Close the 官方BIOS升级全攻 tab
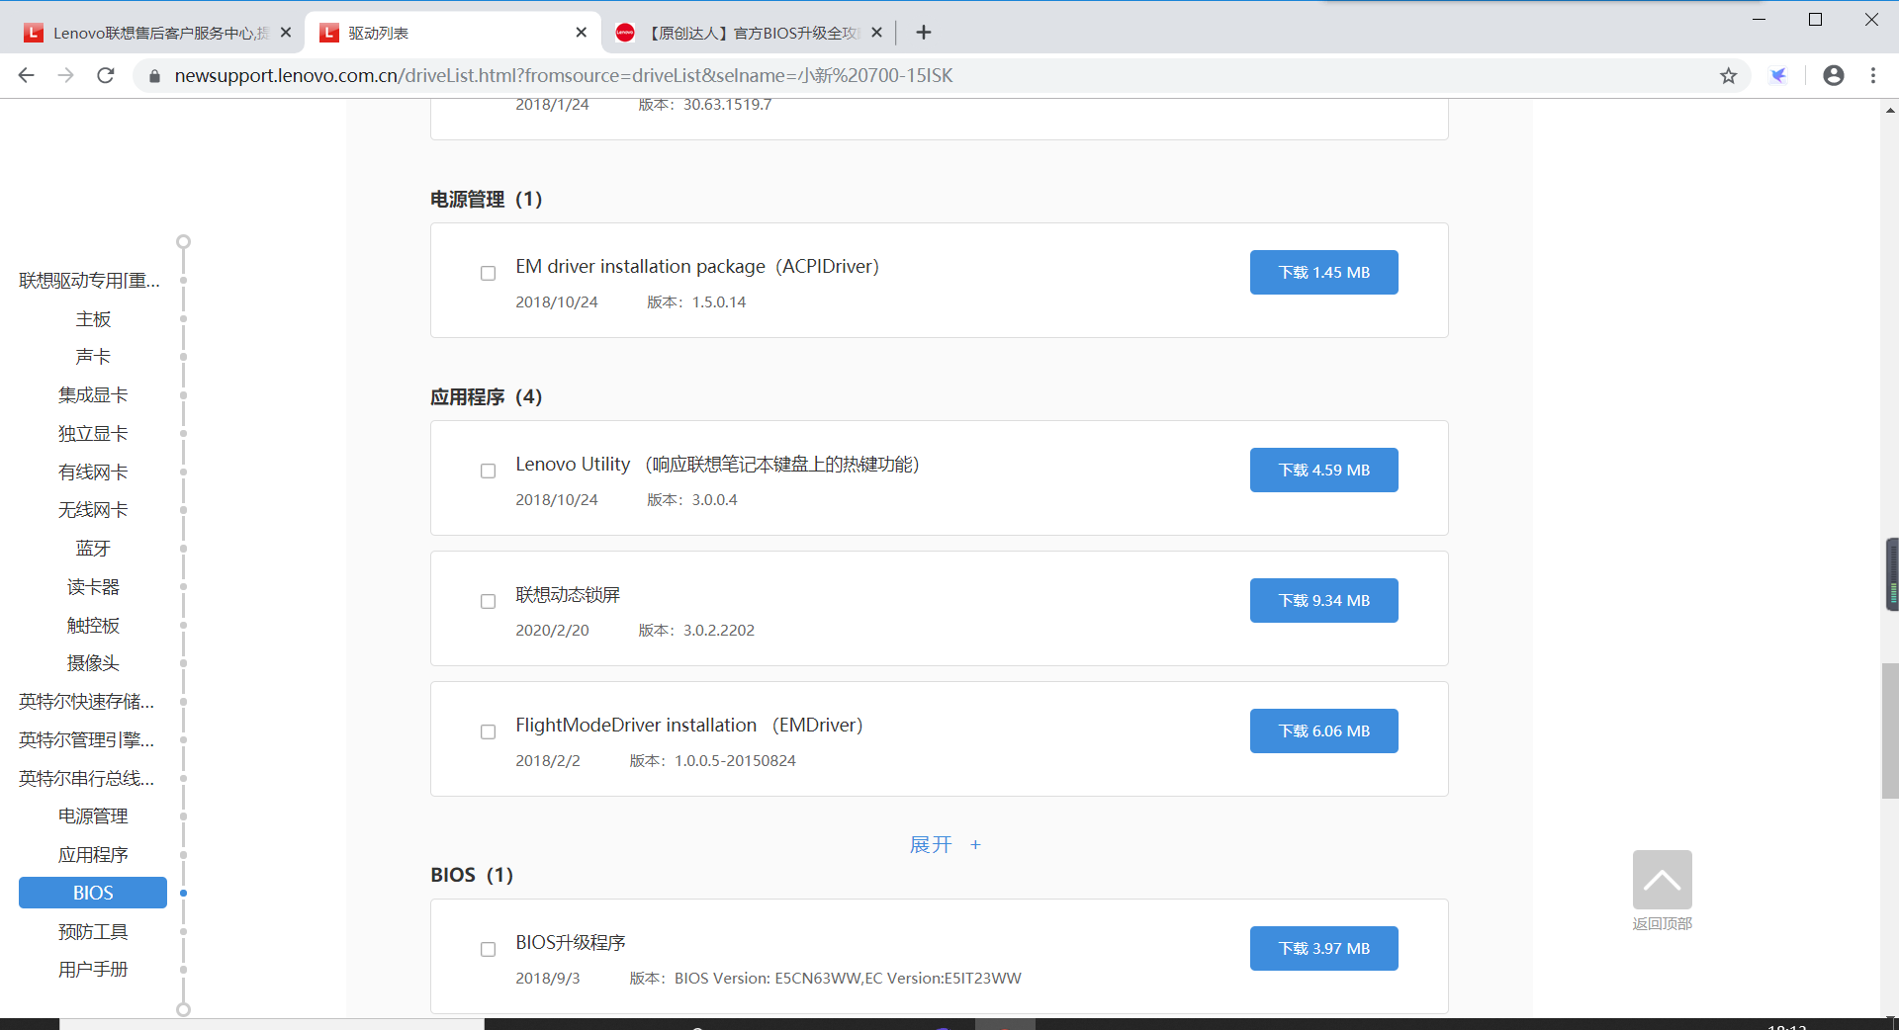Viewport: 1899px width, 1030px height. click(x=876, y=33)
